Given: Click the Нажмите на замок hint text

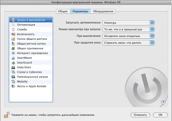Looking at the screenshot, I should [x=53, y=115].
